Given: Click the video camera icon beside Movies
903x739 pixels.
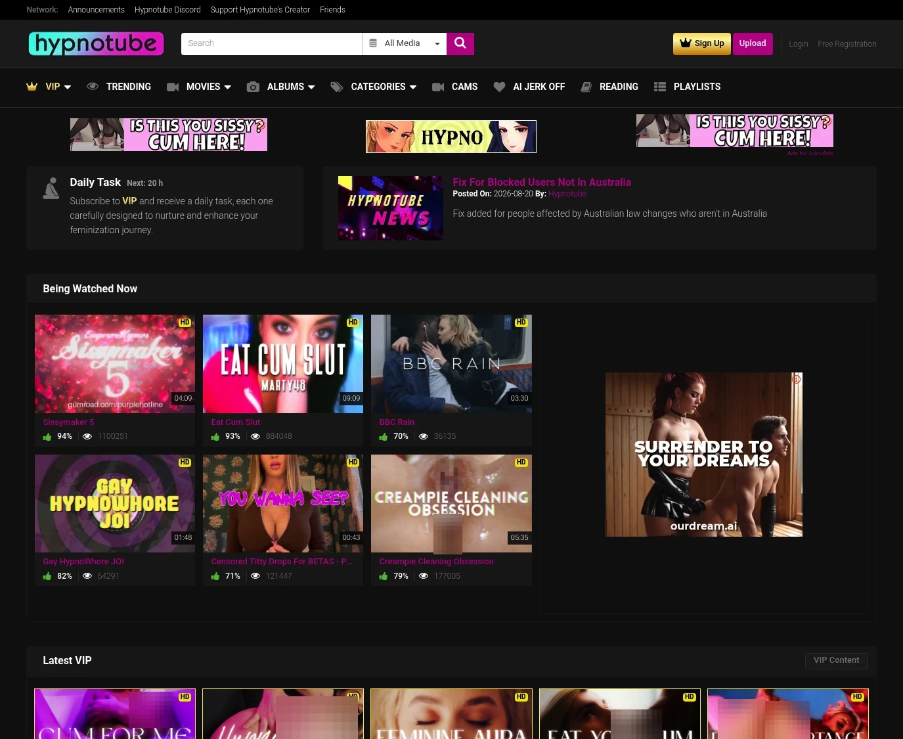Looking at the screenshot, I should [x=173, y=87].
